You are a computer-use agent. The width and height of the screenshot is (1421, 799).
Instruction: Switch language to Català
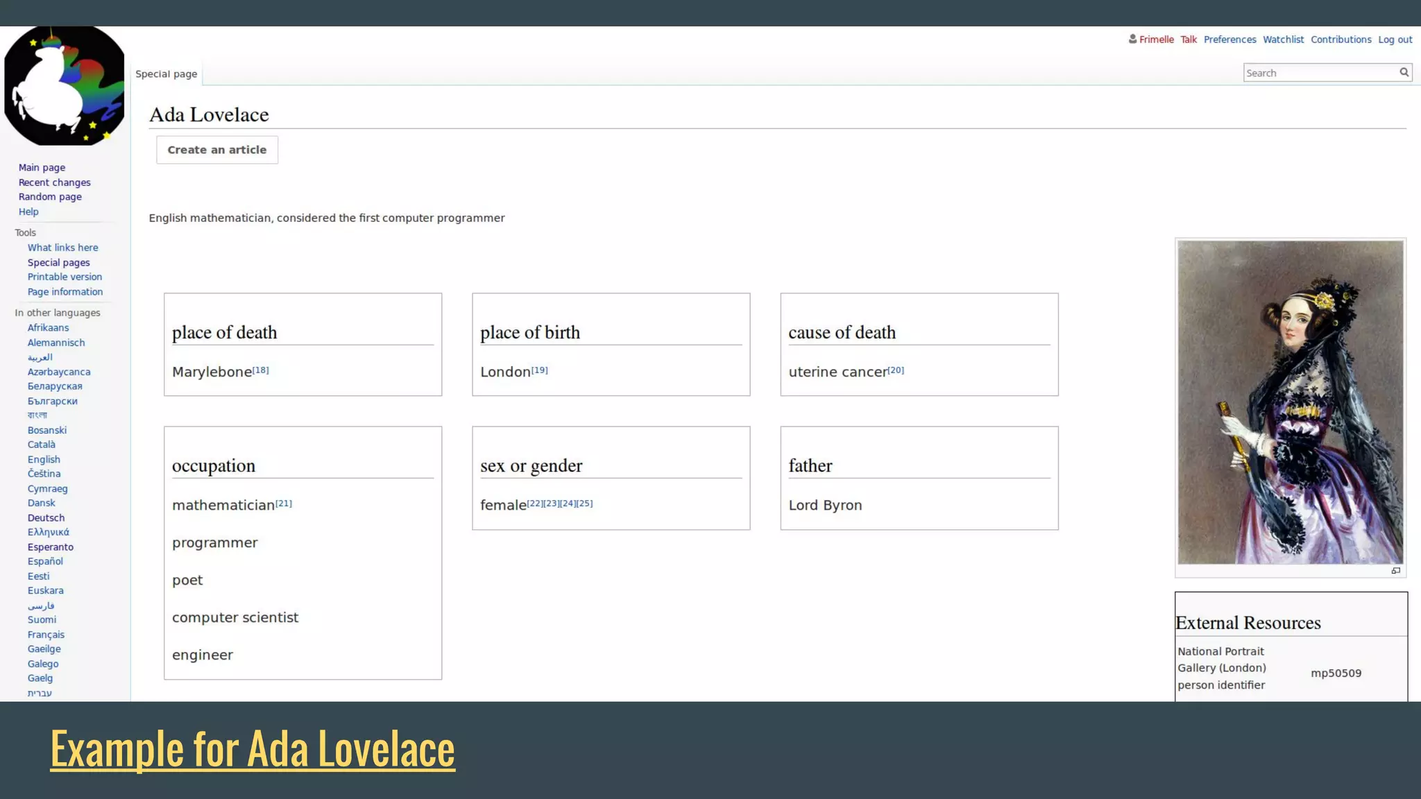(x=42, y=445)
